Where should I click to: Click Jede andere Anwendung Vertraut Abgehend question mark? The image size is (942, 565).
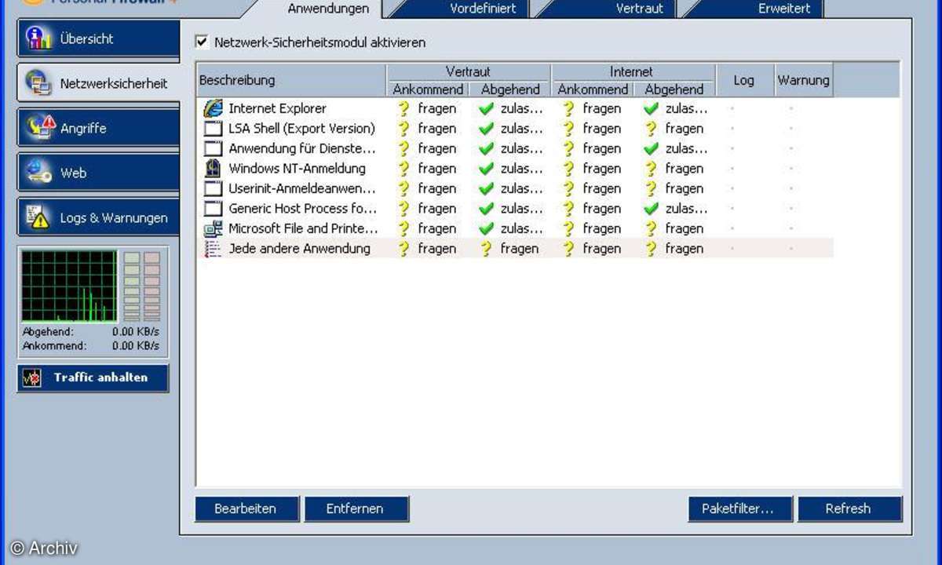[x=486, y=249]
